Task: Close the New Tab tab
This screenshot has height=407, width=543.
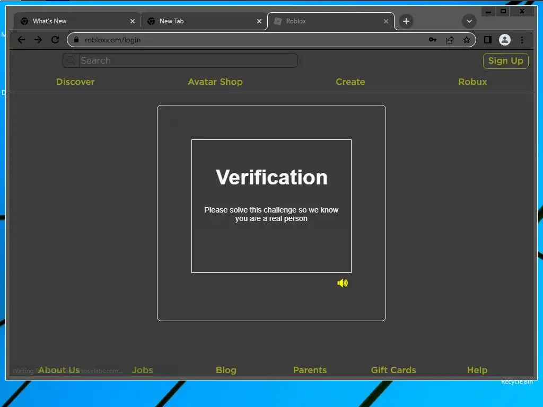Action: coord(259,21)
